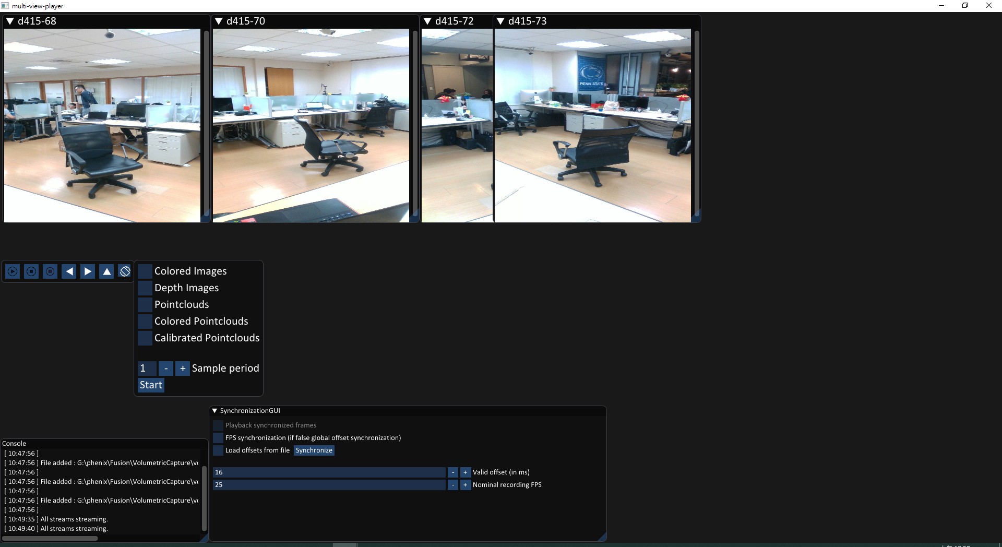Enable the Colored Images checkbox
The image size is (1002, 547).
(x=145, y=271)
